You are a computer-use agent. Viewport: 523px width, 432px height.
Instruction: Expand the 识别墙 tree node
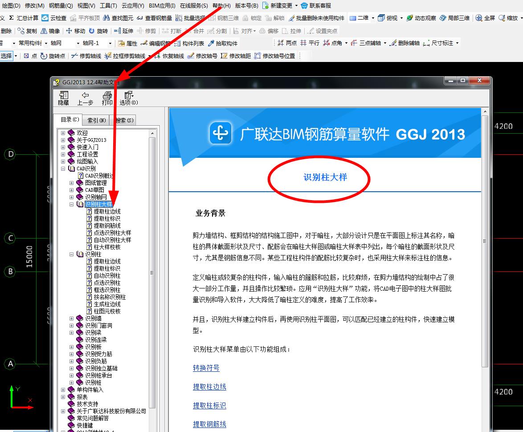(x=71, y=318)
